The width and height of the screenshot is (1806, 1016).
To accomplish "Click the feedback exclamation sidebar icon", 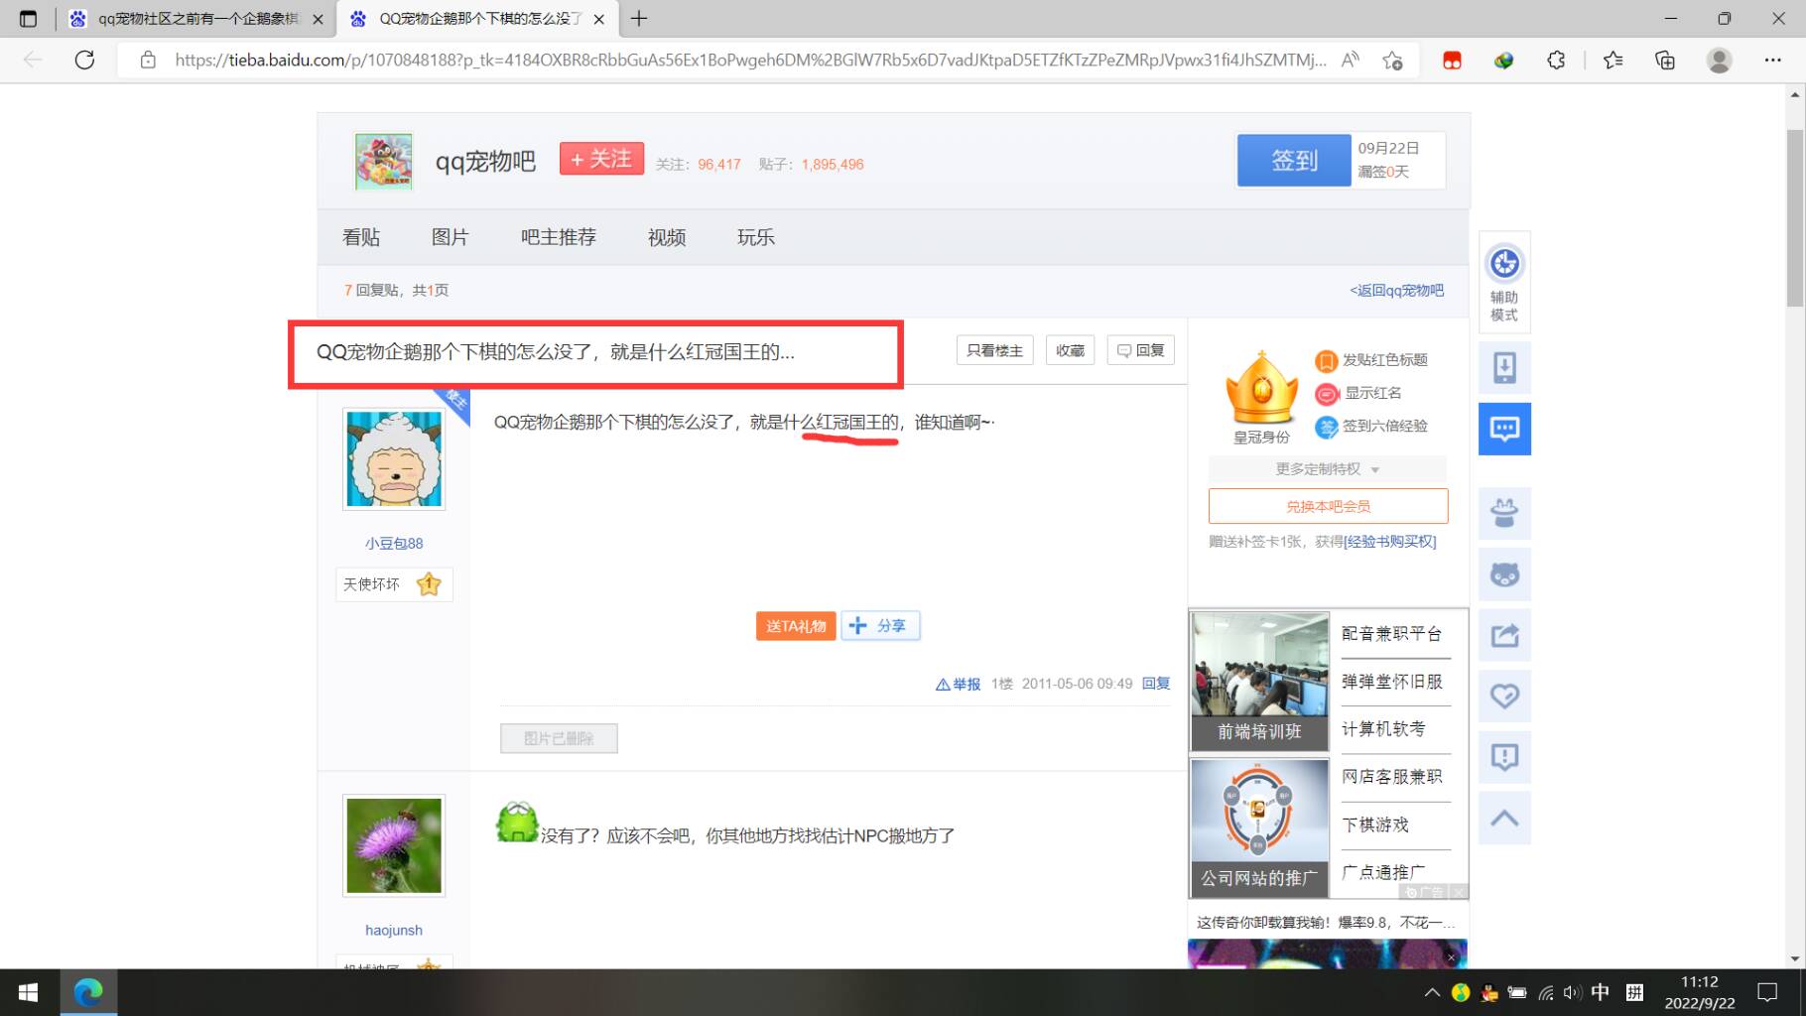I will click(x=1504, y=757).
